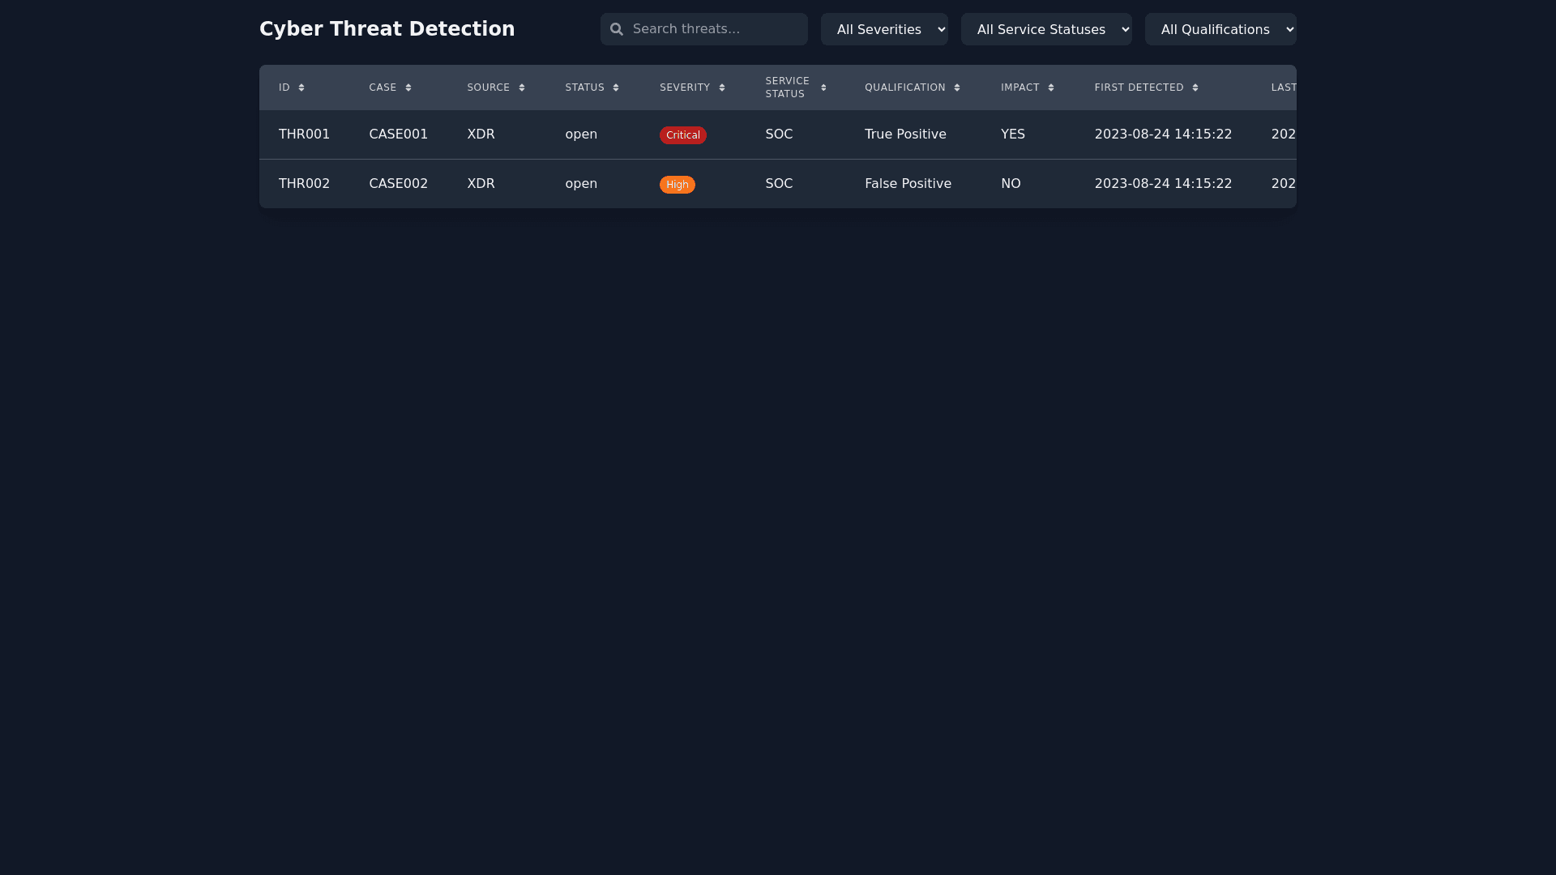The image size is (1556, 875).
Task: Click the sort arrows beside SERVICE STATUS
Action: 823,87
